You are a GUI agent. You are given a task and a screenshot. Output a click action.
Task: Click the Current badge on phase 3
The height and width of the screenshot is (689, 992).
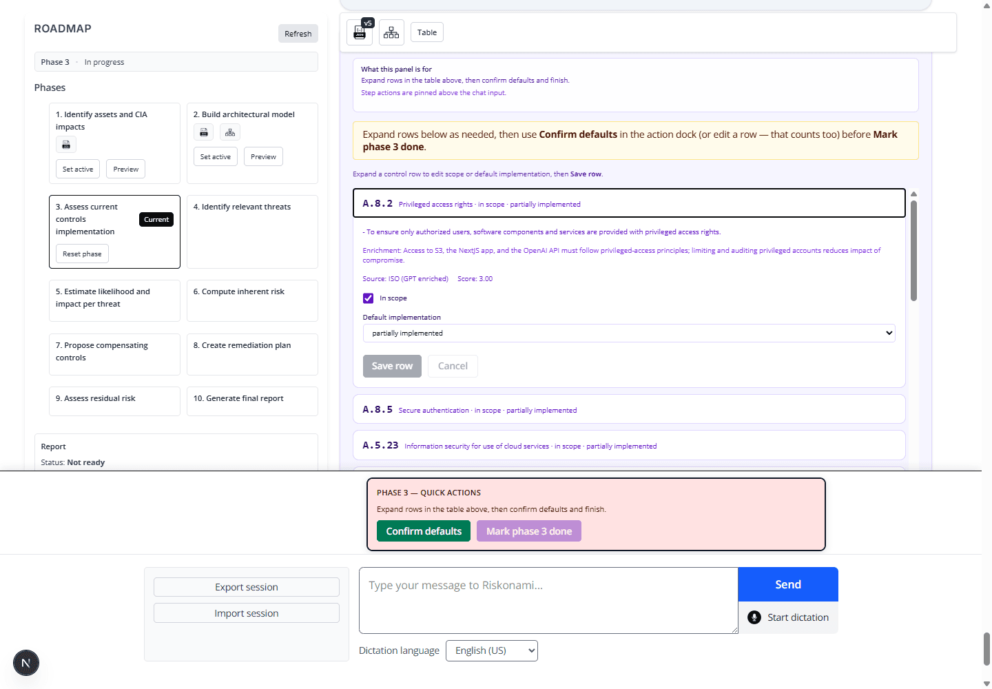pyautogui.click(x=156, y=219)
